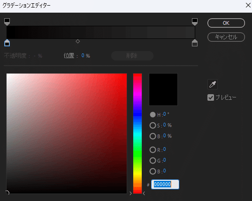Click the R red value 0

tap(164, 149)
